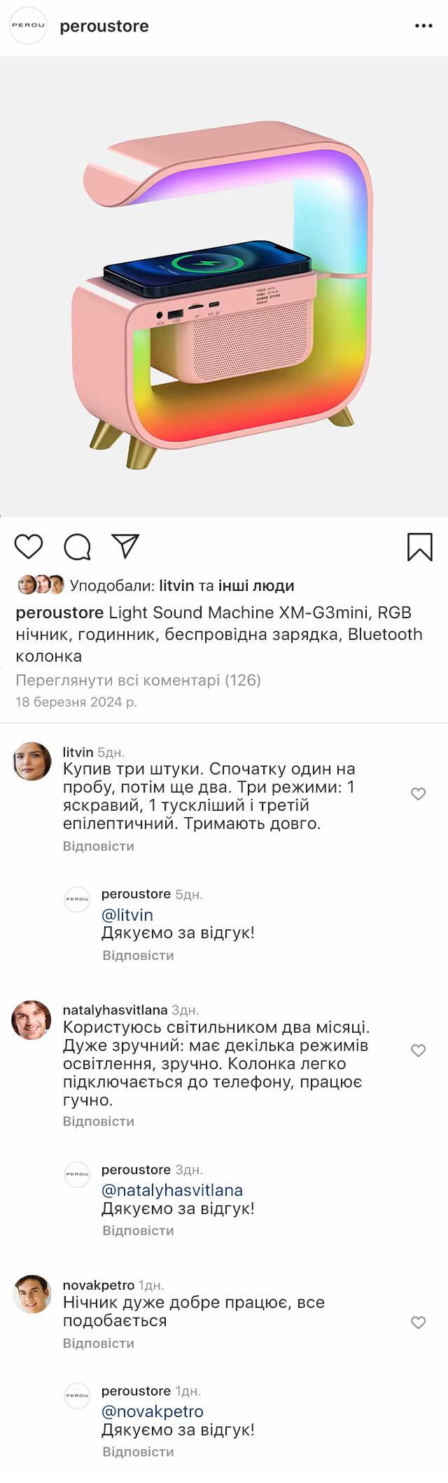Open the peroustore username in header

click(104, 26)
